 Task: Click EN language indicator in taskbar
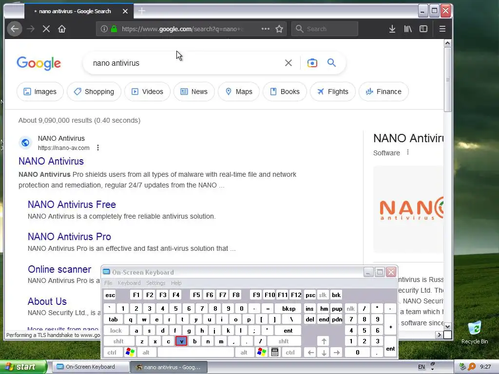click(x=422, y=367)
